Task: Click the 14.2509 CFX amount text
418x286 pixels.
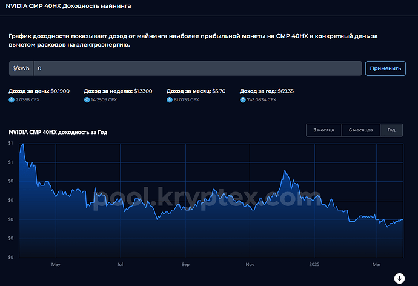Action: coord(104,100)
